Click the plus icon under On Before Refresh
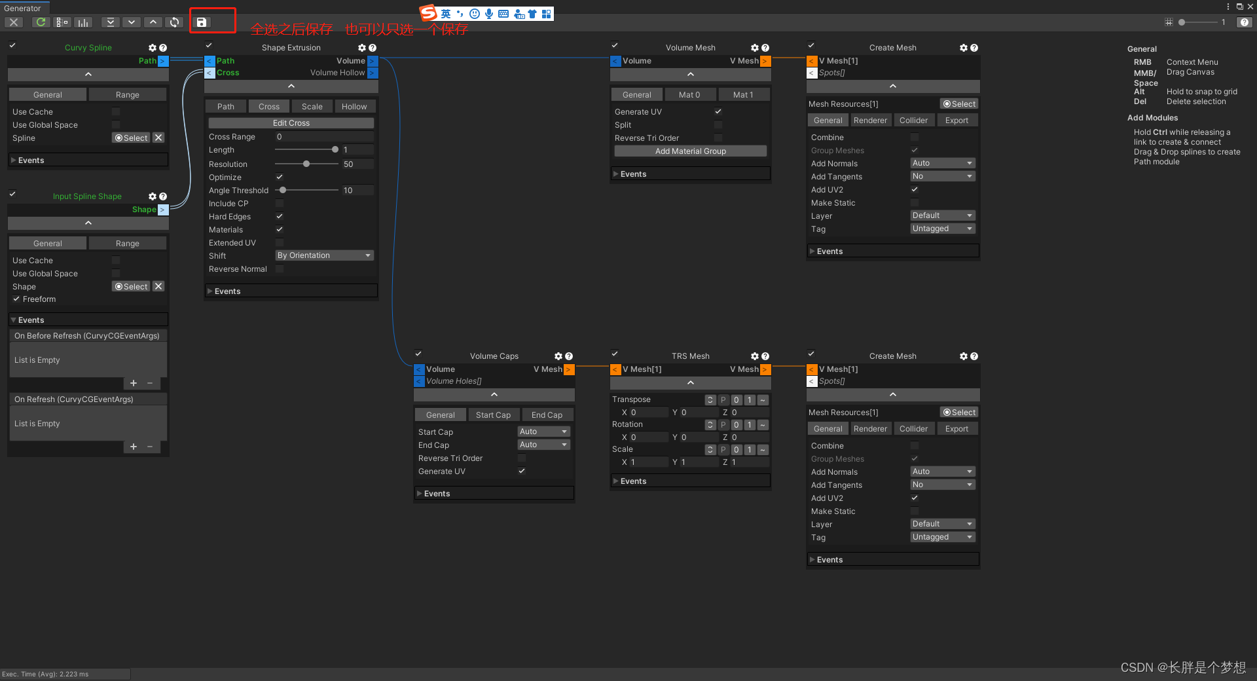 (x=134, y=383)
